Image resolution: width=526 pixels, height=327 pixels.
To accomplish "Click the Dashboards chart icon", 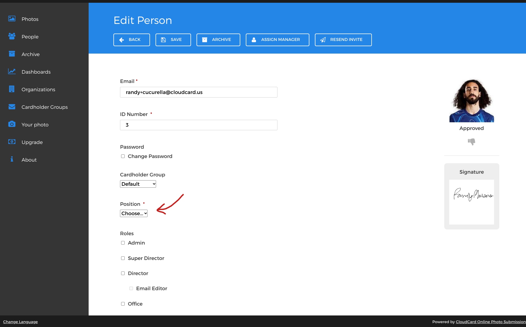I will [x=12, y=71].
